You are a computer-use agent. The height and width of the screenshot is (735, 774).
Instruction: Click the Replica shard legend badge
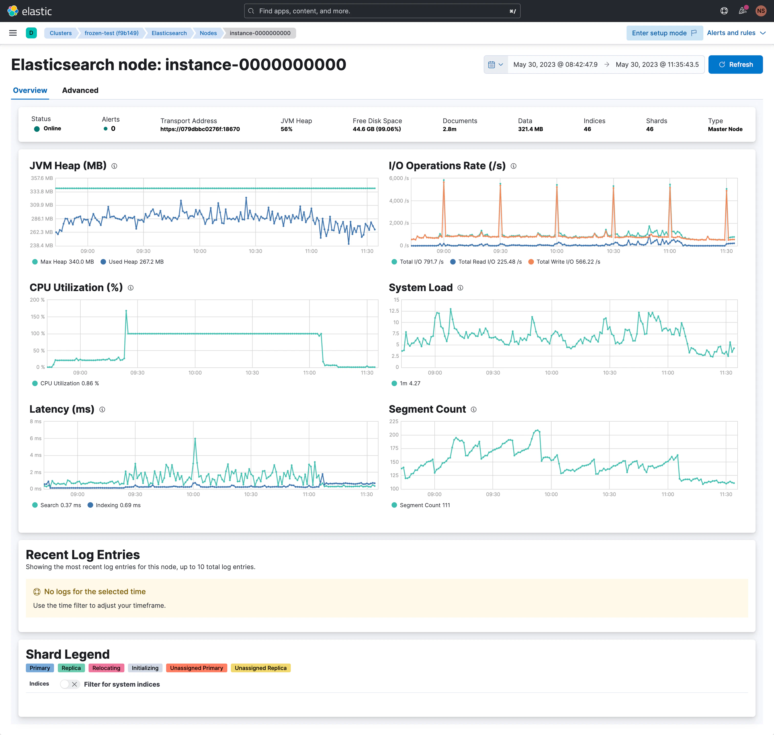[x=71, y=668]
